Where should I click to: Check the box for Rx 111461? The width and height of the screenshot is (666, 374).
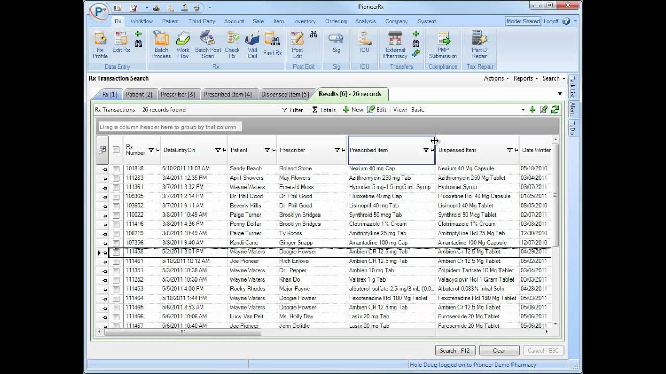click(116, 261)
